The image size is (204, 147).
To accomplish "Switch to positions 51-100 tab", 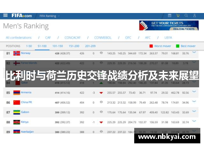I will pyautogui.click(x=42, y=46).
